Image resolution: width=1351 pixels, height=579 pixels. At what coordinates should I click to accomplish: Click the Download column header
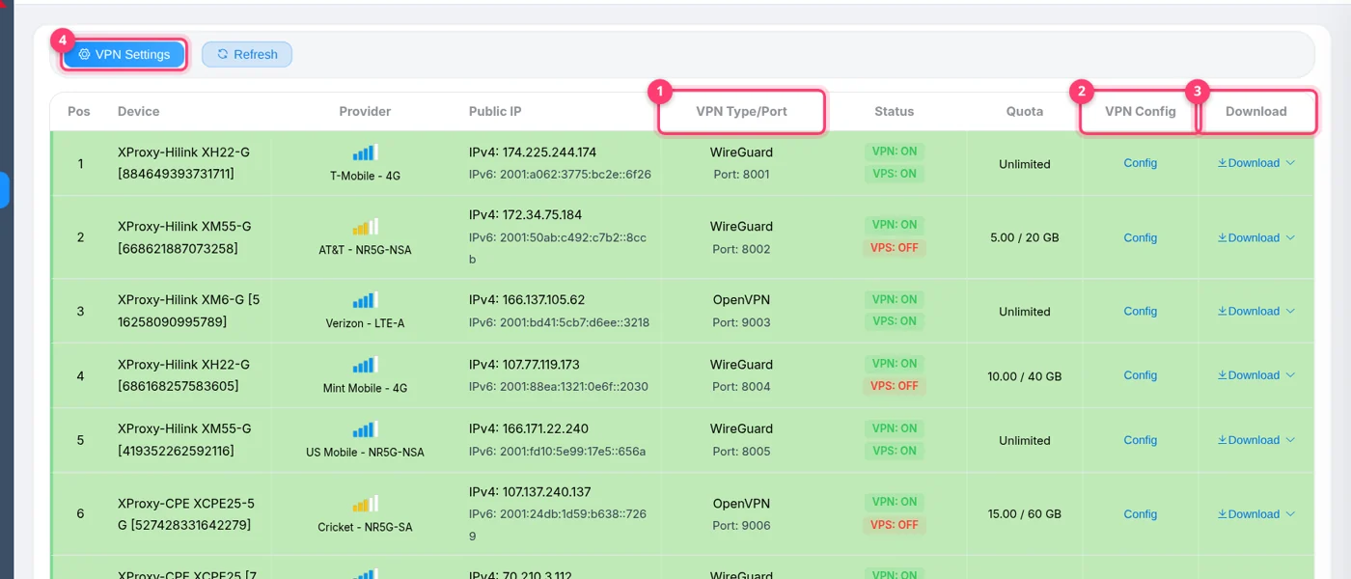1255,111
